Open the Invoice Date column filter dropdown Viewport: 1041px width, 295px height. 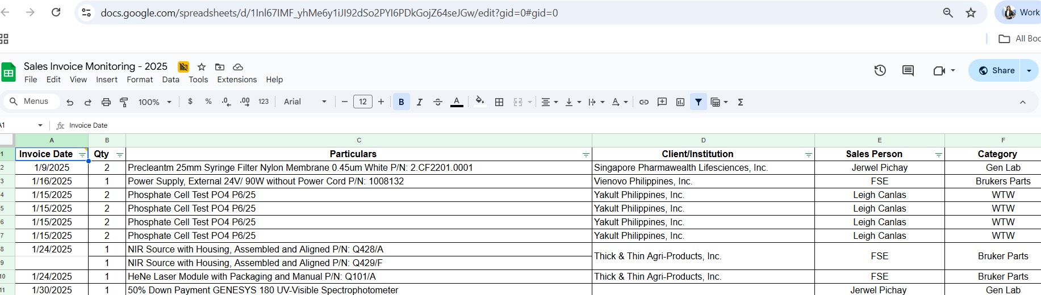[x=82, y=155]
